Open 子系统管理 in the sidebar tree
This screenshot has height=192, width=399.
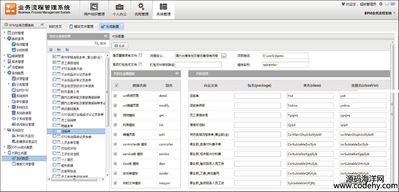pos(21,119)
